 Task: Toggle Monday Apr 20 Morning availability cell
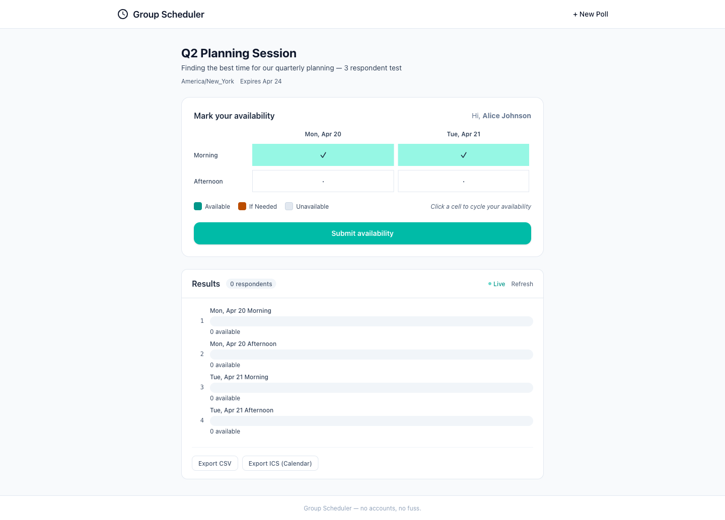coord(323,155)
